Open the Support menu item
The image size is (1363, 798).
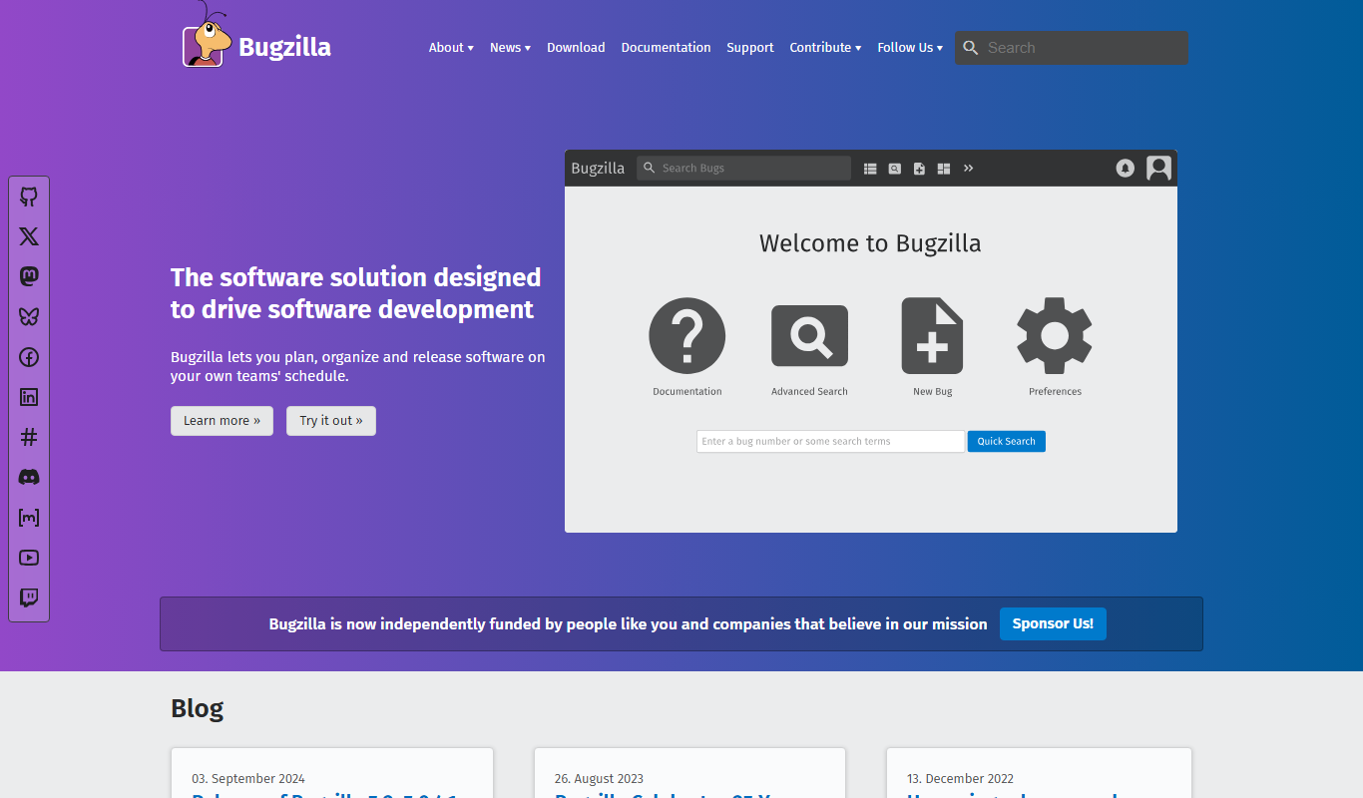(x=750, y=48)
